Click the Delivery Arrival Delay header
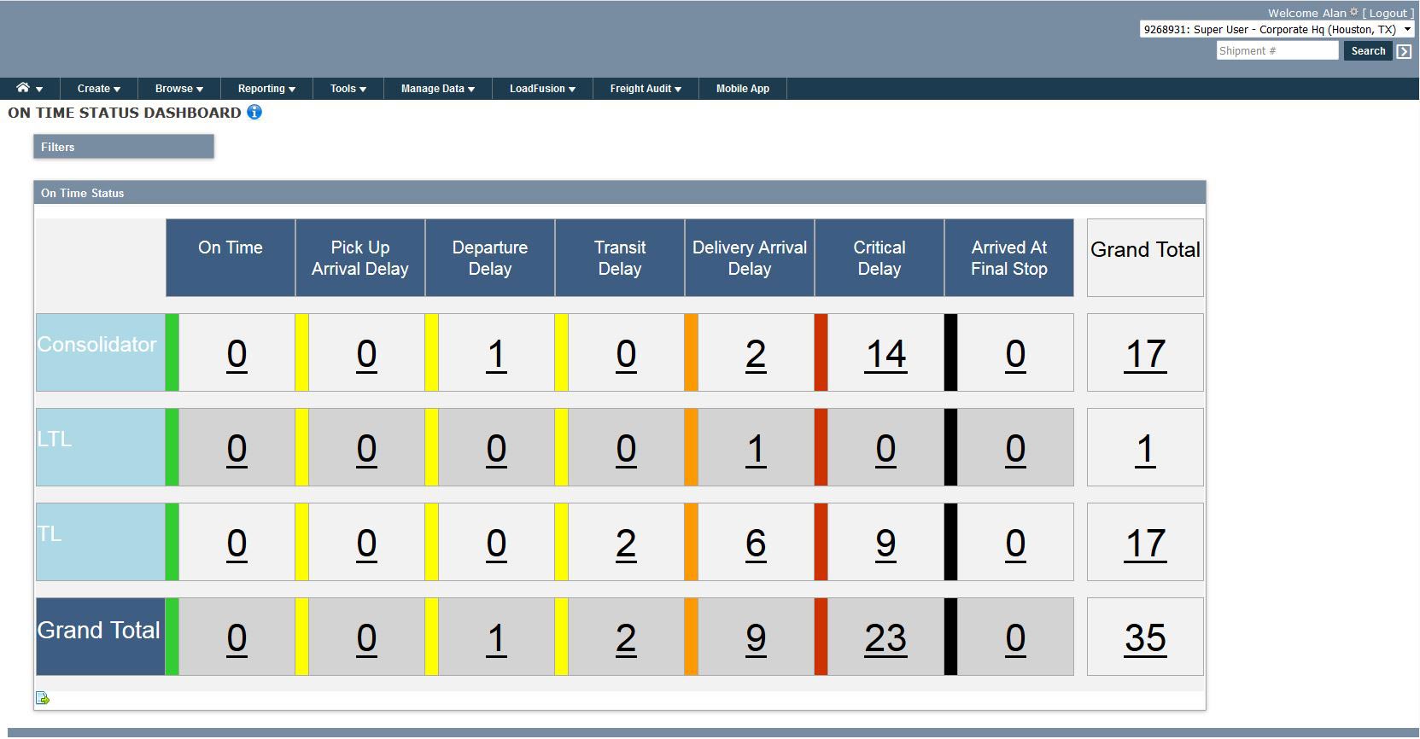The image size is (1420, 739). coord(750,258)
